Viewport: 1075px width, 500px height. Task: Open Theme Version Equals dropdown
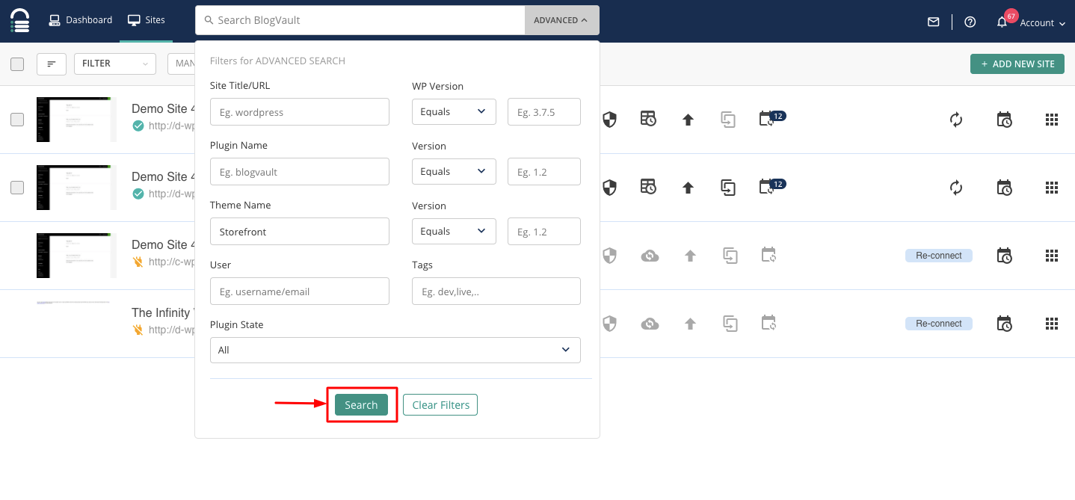coord(454,231)
